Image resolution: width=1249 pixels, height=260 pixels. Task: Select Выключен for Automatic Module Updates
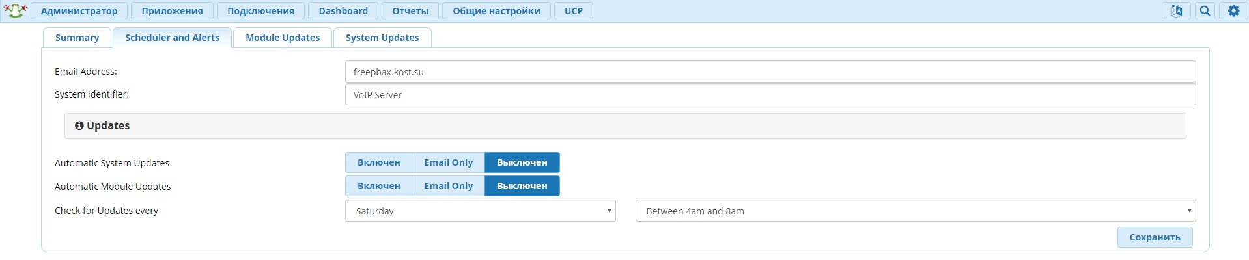click(522, 186)
